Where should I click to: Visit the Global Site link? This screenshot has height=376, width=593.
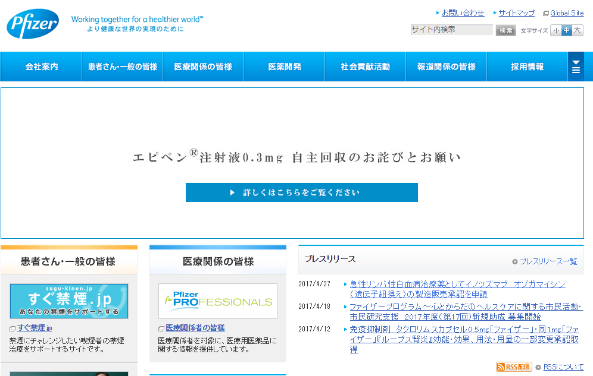tap(567, 13)
